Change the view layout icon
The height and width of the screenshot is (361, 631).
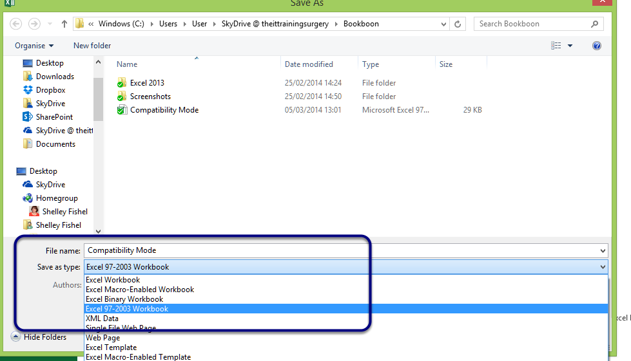(556, 46)
